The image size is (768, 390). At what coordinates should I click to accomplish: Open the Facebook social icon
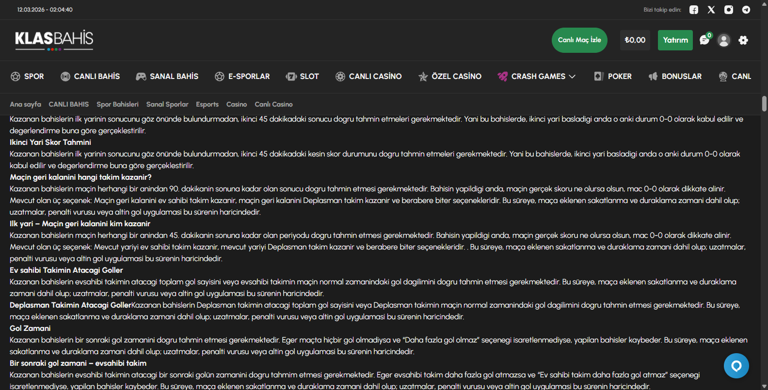pos(694,10)
